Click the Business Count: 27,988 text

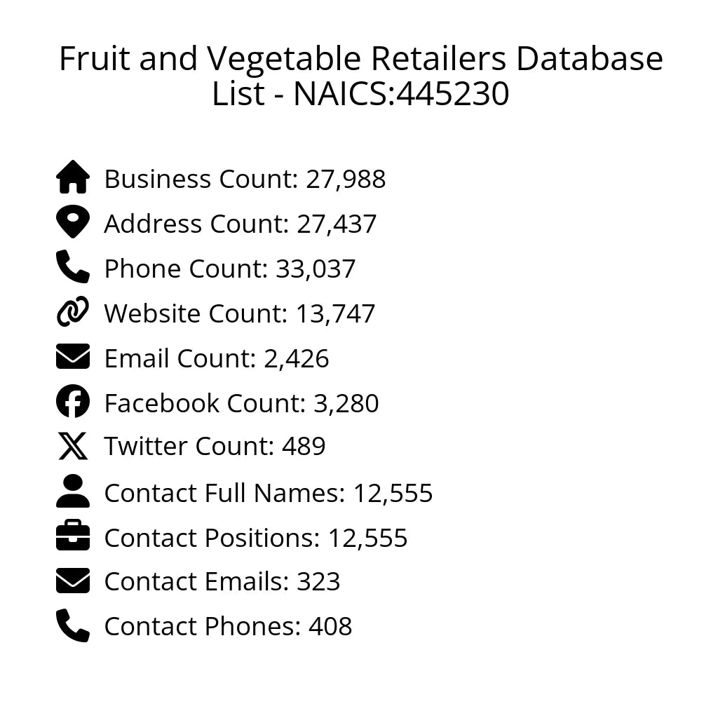[x=245, y=179]
